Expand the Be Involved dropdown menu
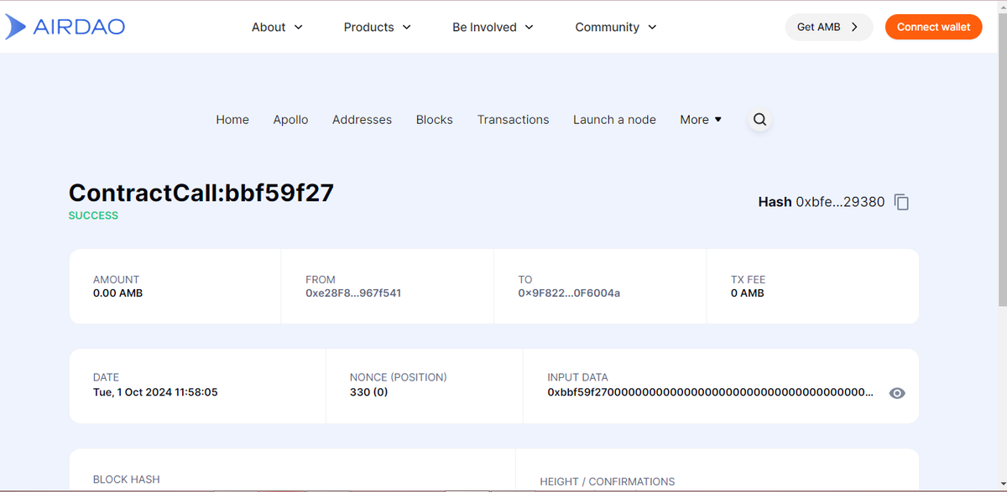Image resolution: width=1007 pixels, height=492 pixels. coord(493,27)
